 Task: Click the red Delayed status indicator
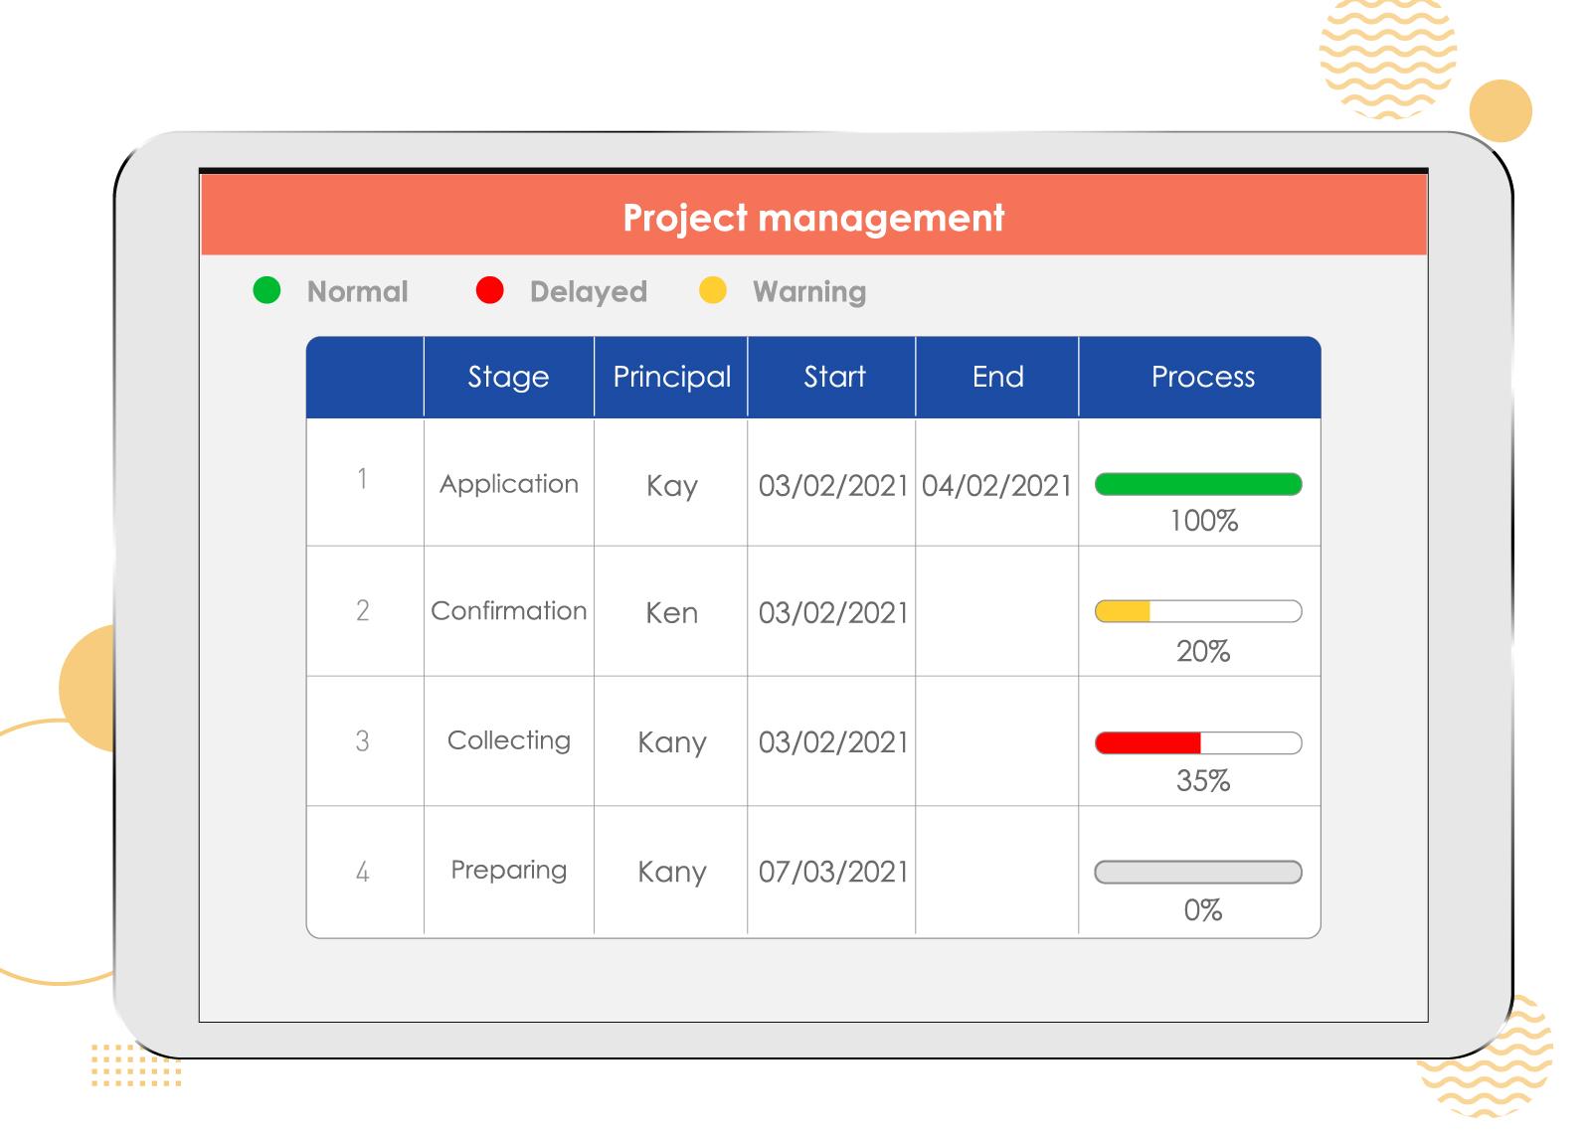point(490,291)
